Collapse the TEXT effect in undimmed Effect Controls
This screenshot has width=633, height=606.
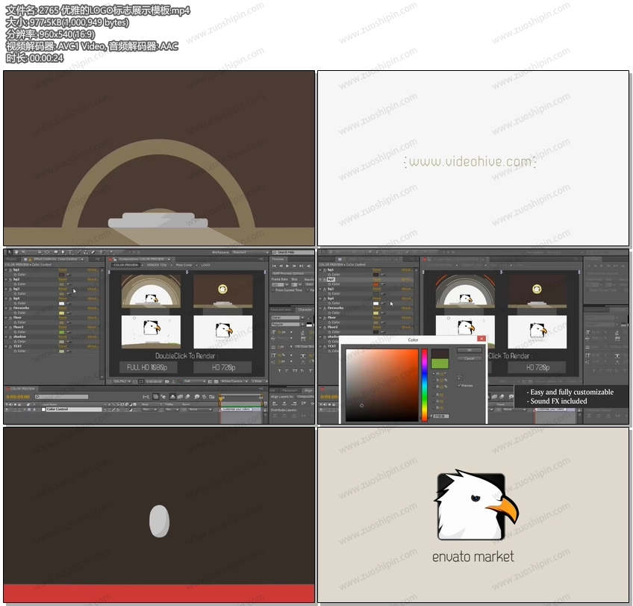point(6,346)
